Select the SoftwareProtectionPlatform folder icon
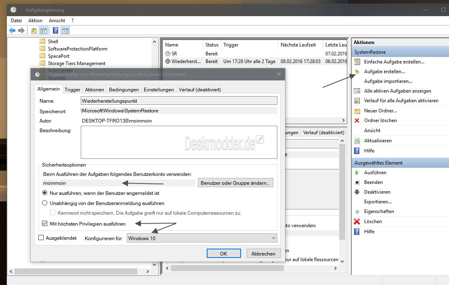This screenshot has width=449, height=285. click(42, 49)
